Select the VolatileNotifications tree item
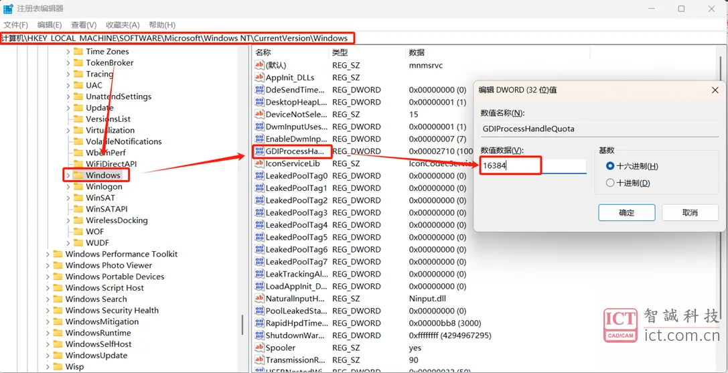Screen dimensions: 728x373 [123, 142]
